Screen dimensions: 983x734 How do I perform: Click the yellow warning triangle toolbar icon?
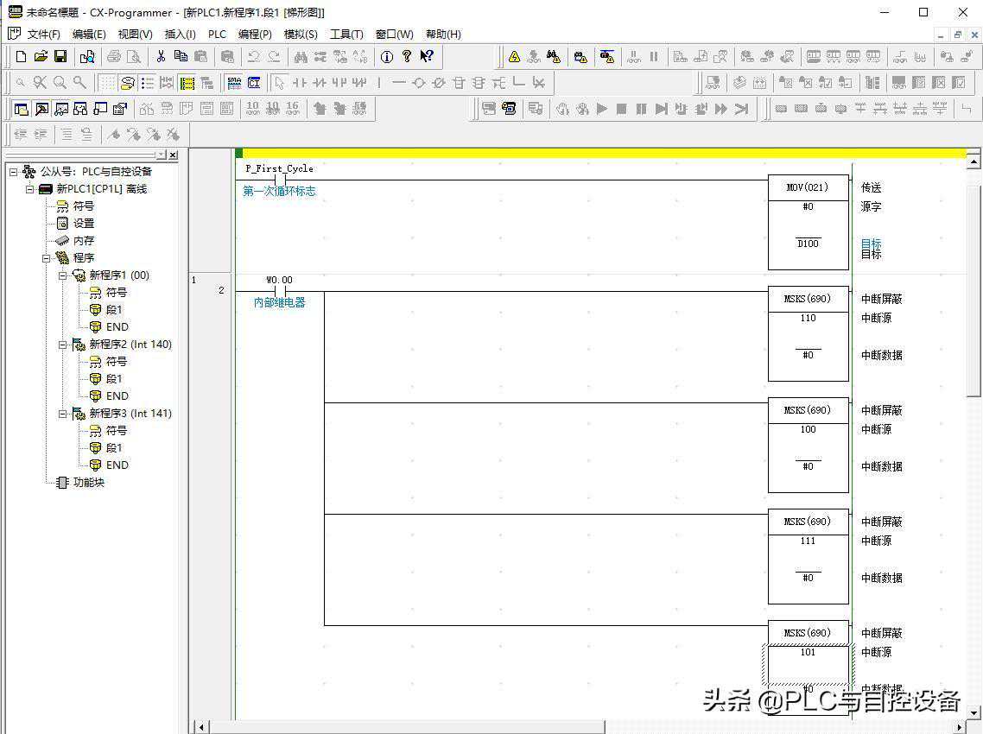(x=514, y=57)
